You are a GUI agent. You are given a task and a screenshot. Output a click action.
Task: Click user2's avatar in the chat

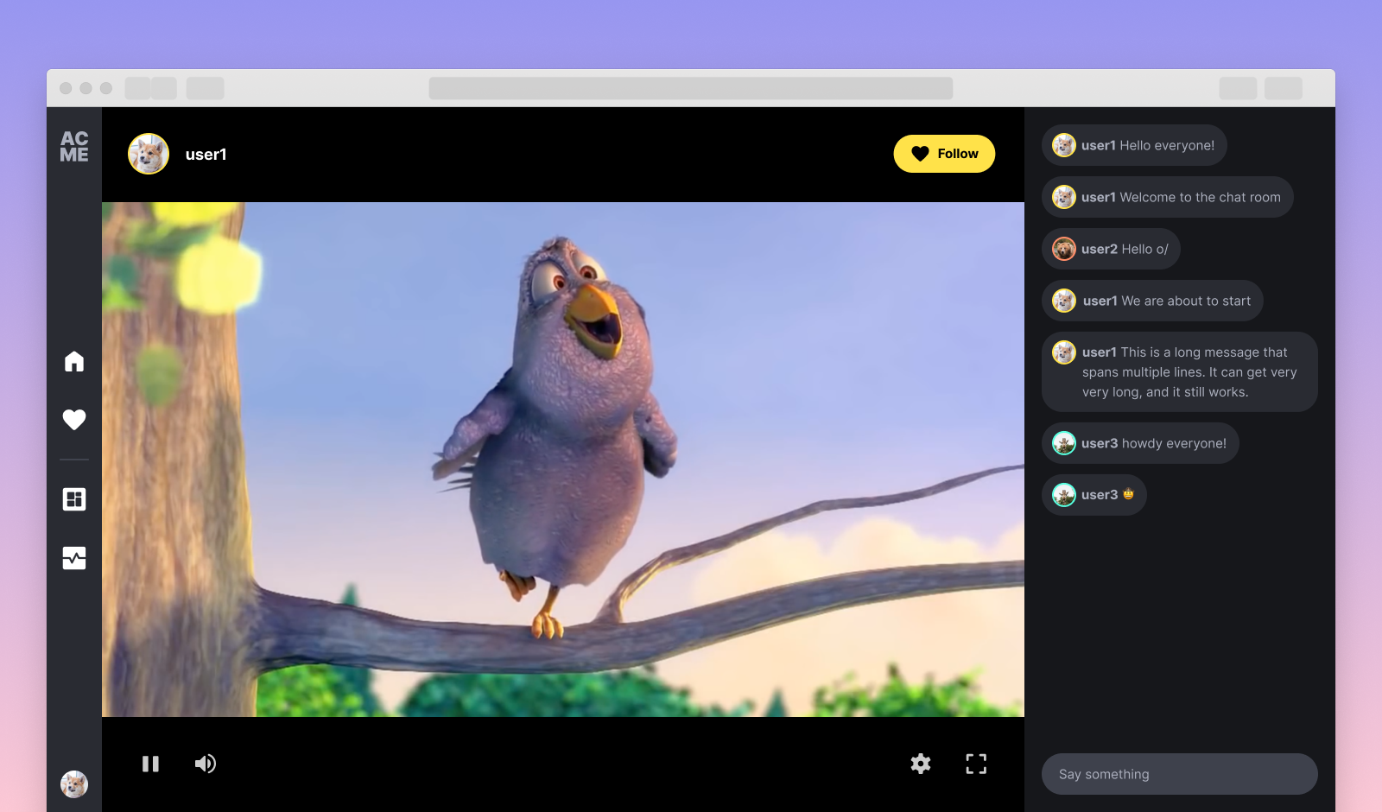tap(1063, 248)
